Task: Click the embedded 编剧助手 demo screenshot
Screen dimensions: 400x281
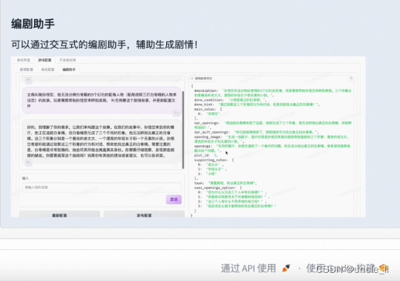Action: click(x=188, y=137)
